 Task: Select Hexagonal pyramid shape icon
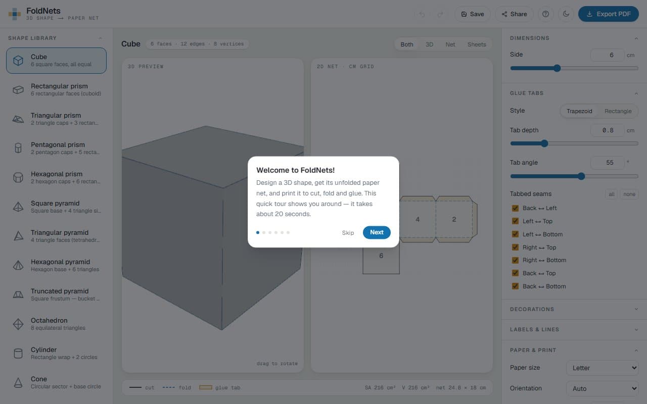[x=18, y=266]
